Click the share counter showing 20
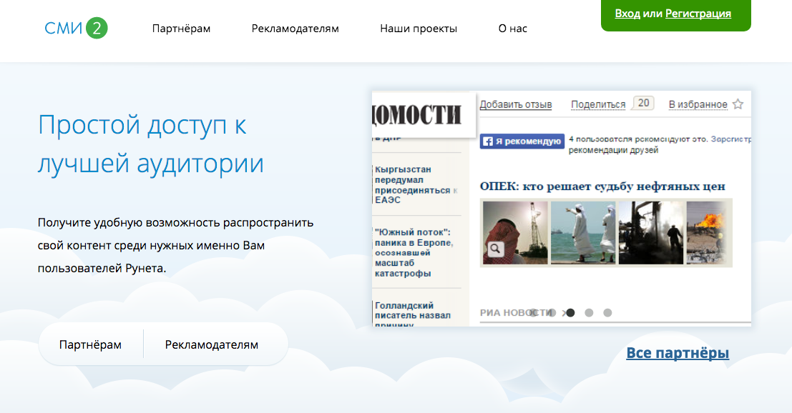This screenshot has width=792, height=413. (643, 103)
